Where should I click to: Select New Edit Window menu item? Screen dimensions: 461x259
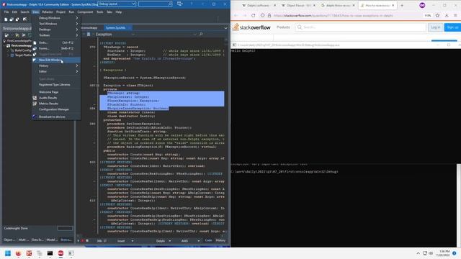click(x=56, y=60)
